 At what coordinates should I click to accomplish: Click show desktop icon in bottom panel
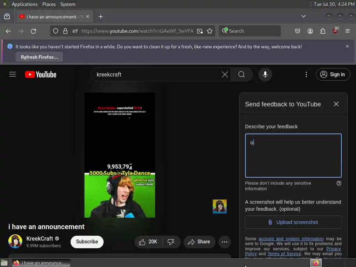4,263
